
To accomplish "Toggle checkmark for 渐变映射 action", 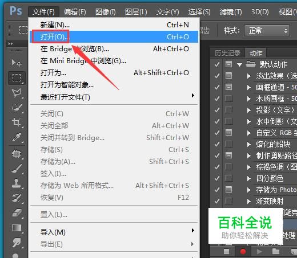I will tap(217, 201).
